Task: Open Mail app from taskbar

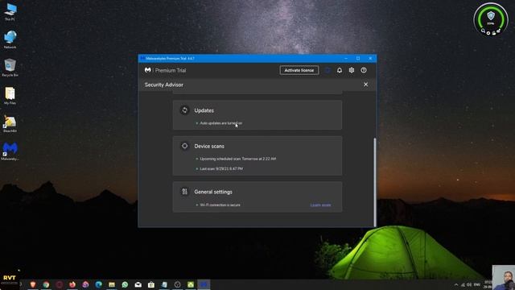Action: click(x=138, y=284)
